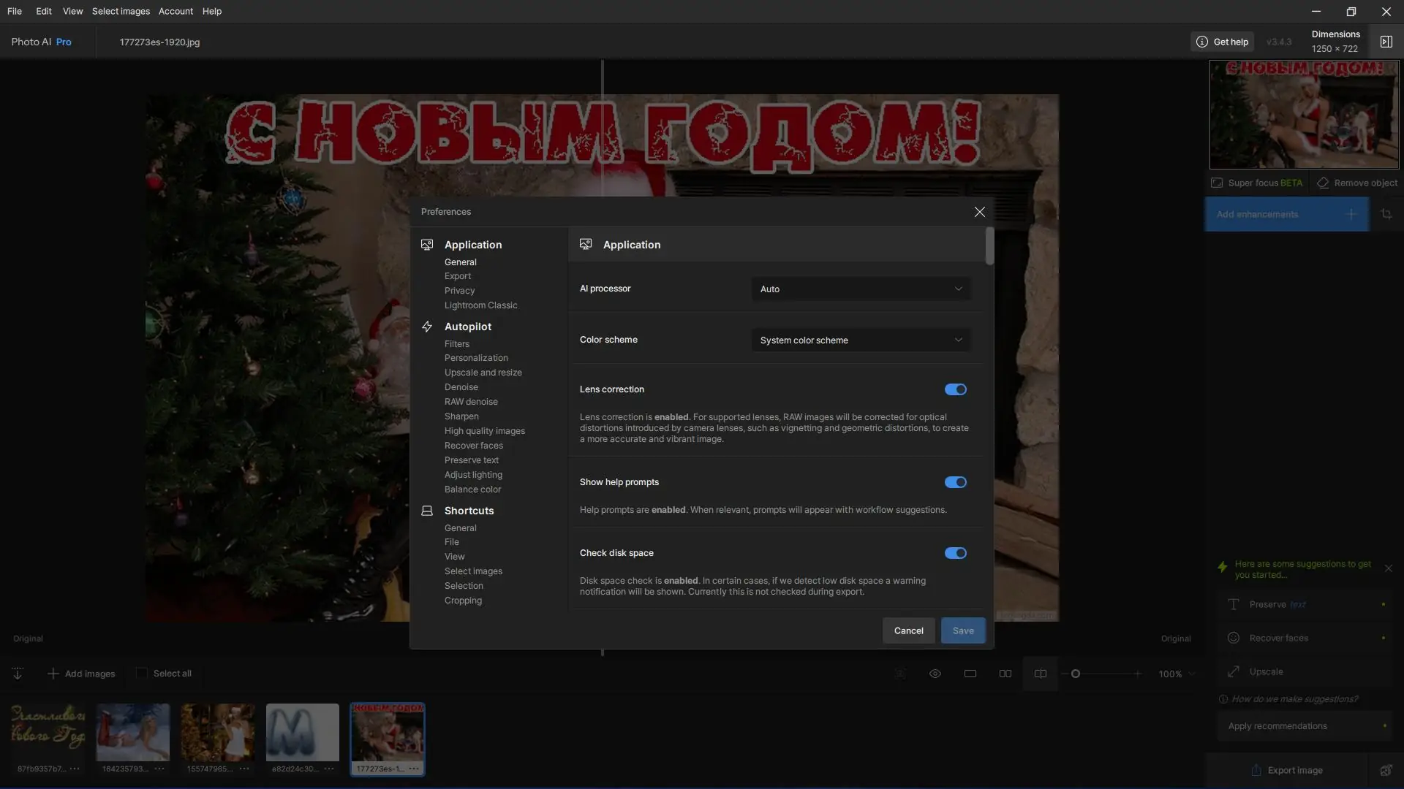Close the Preferences dialog with X
This screenshot has width=1404, height=789.
coord(979,212)
